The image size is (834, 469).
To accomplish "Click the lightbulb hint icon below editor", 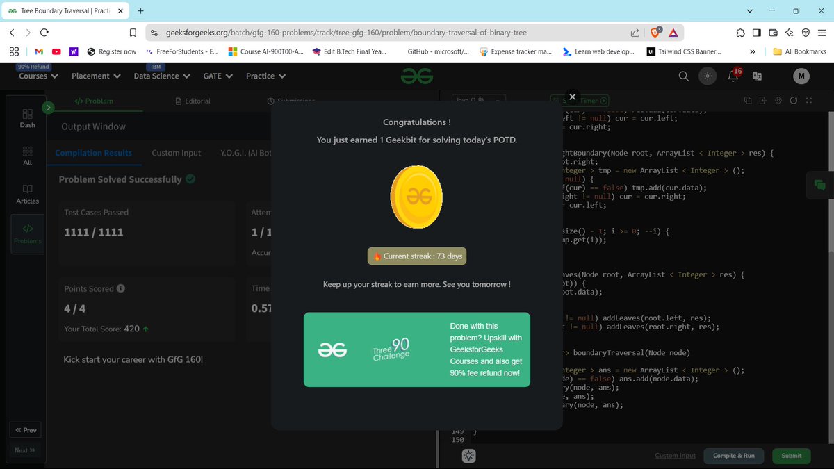I will click(x=469, y=456).
